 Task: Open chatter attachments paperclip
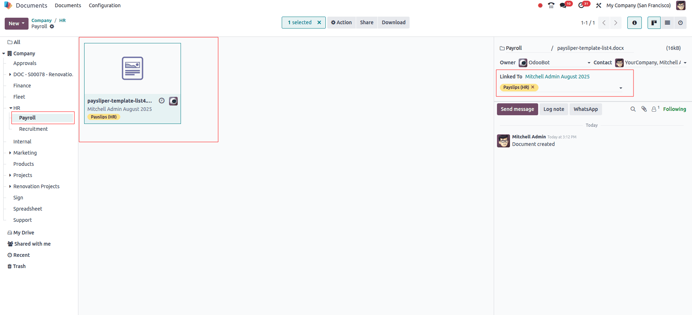pyautogui.click(x=644, y=109)
